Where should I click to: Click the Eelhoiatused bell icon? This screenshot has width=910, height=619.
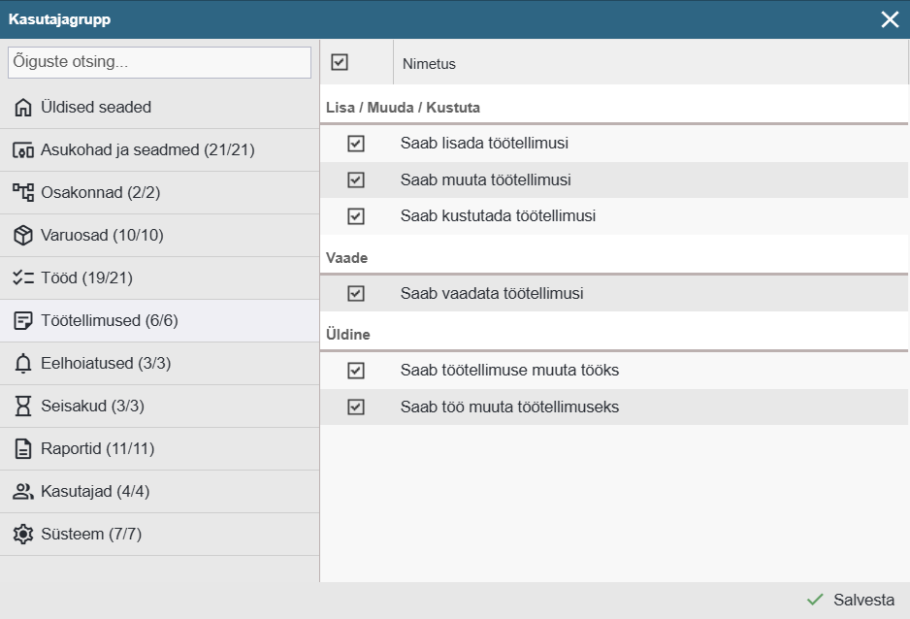(23, 364)
